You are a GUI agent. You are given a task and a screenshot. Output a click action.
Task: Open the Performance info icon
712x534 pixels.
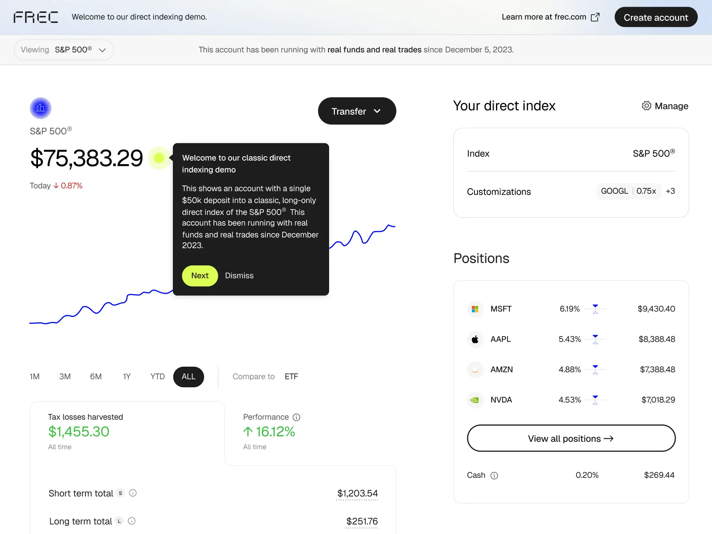point(296,417)
